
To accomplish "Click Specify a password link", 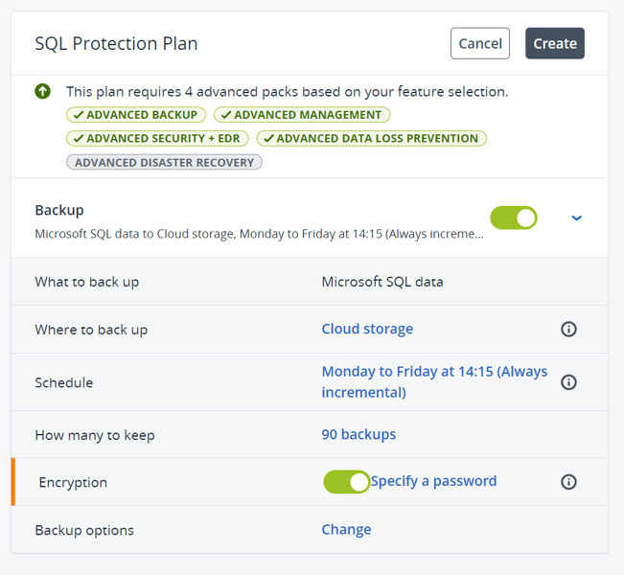I will click(x=433, y=481).
